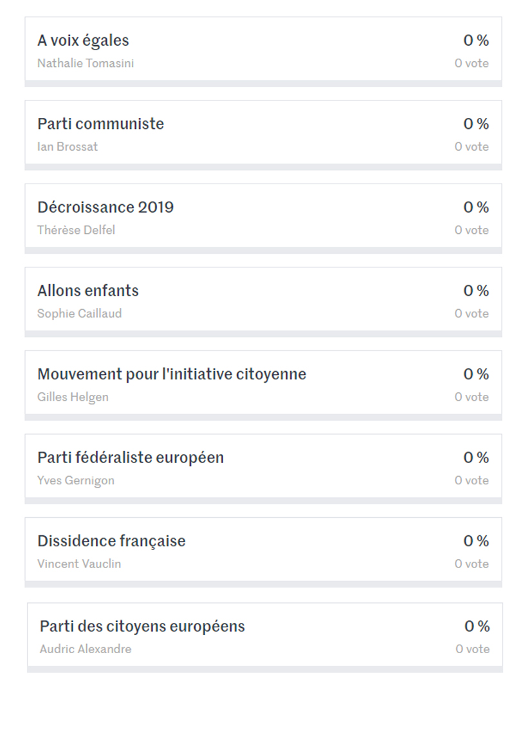Select the Parti communiste list title
532x753 pixels.
point(101,124)
